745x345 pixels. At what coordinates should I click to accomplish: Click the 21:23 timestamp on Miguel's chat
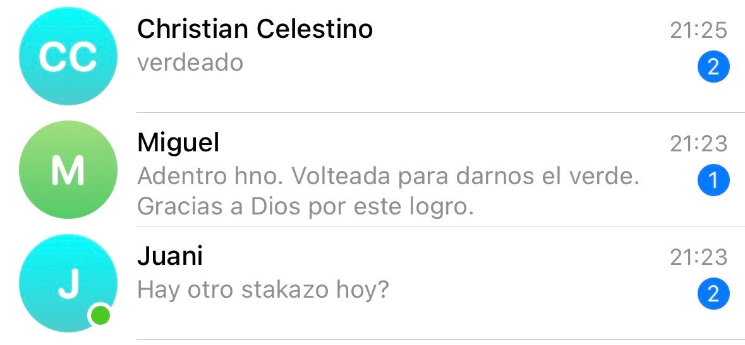point(699,144)
